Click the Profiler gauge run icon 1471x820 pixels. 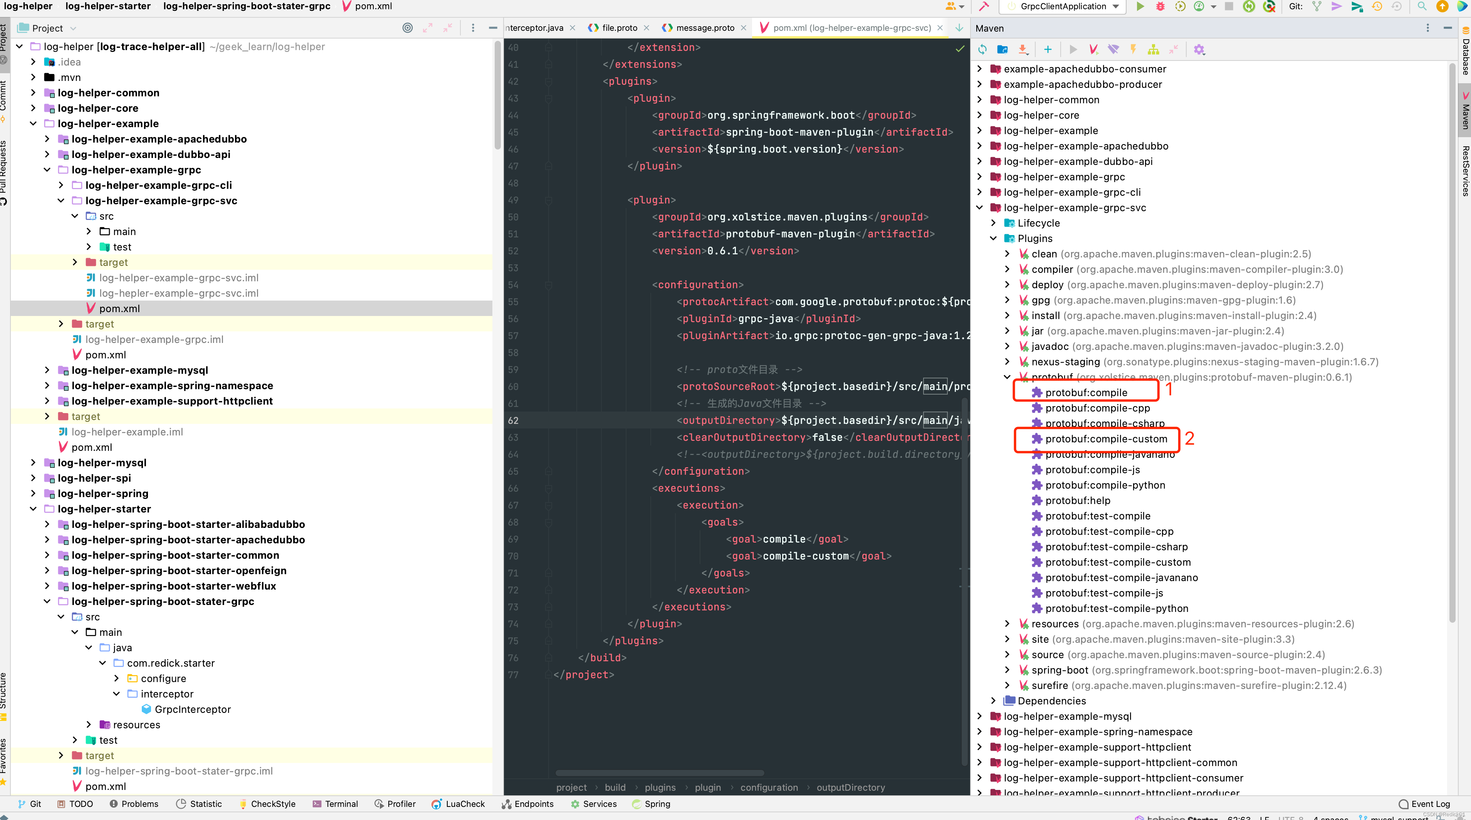1199,6
